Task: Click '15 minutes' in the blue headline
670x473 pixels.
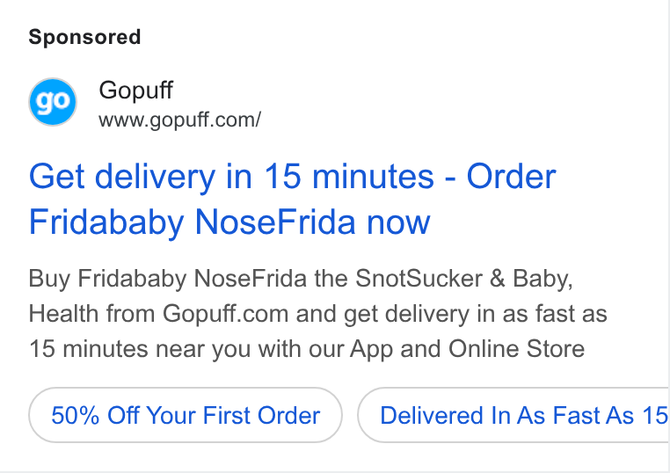Action: coord(349,176)
